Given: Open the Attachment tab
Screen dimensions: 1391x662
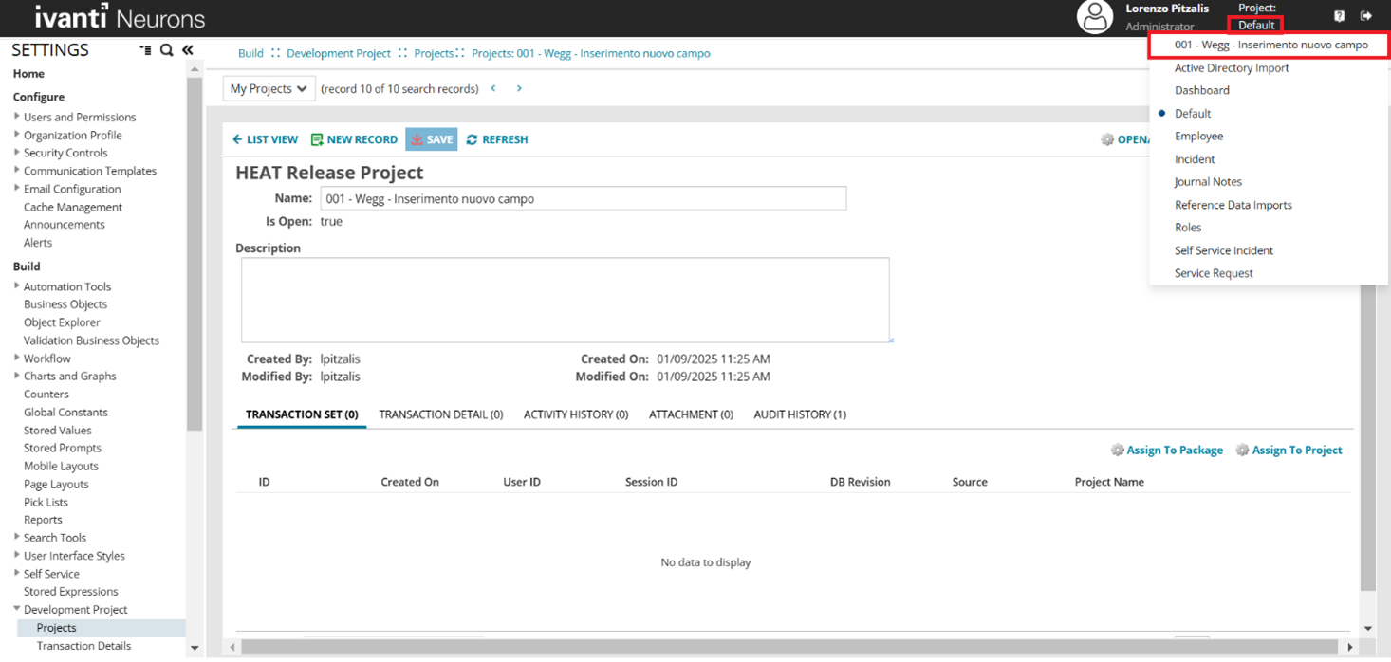Looking at the screenshot, I should point(691,414).
